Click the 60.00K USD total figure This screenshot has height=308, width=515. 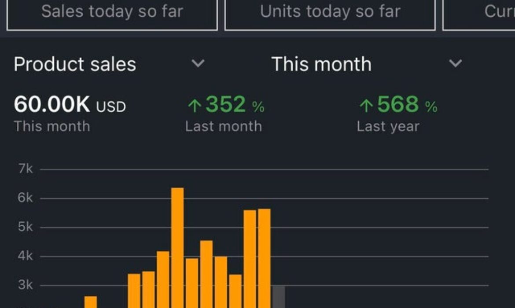tap(68, 105)
